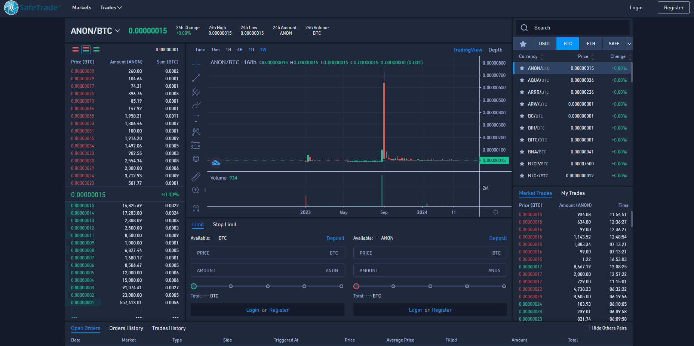
Task: Select the trend line drawing tool
Action: (x=196, y=78)
